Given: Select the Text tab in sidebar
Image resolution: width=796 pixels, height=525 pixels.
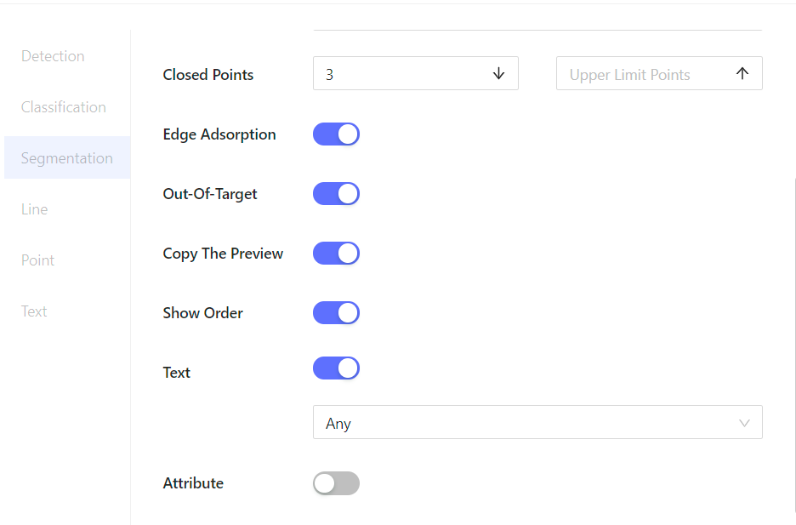Looking at the screenshot, I should coord(34,311).
